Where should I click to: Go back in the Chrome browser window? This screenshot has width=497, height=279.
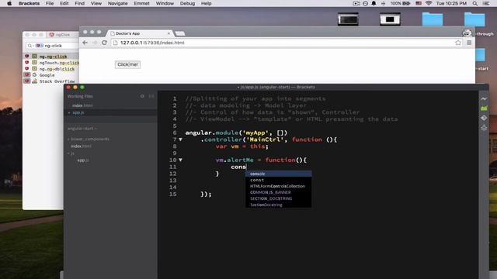coord(85,43)
